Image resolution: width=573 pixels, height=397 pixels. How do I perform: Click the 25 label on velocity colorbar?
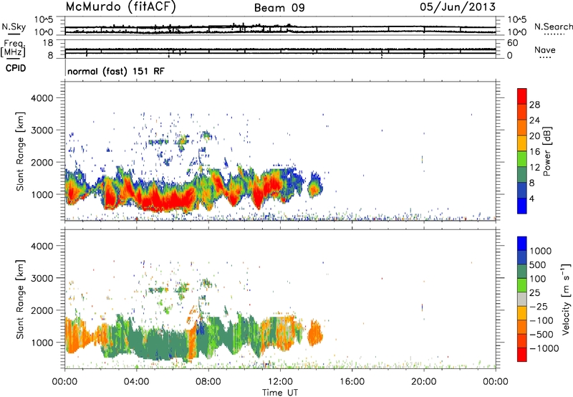[x=534, y=292]
